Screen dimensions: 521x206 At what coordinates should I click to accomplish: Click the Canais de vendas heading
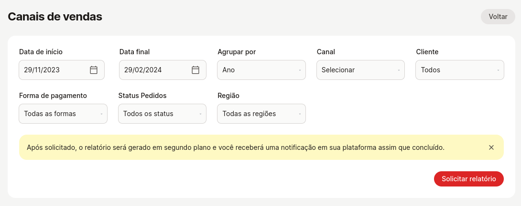click(55, 17)
